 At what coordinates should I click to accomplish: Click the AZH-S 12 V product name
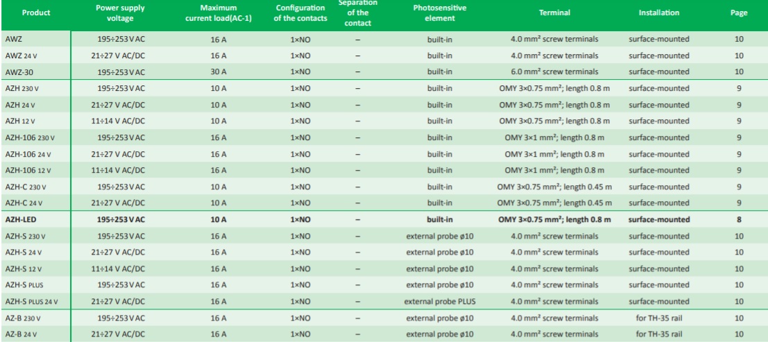click(x=24, y=268)
